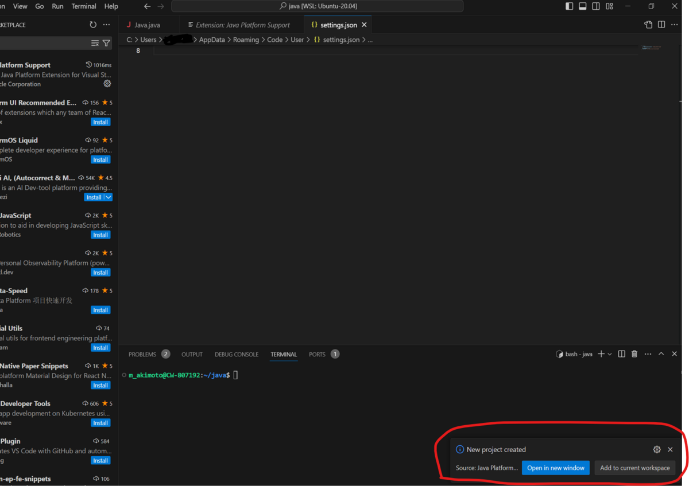Go back with the left arrow
Image resolution: width=689 pixels, height=486 pixels.
coord(148,6)
